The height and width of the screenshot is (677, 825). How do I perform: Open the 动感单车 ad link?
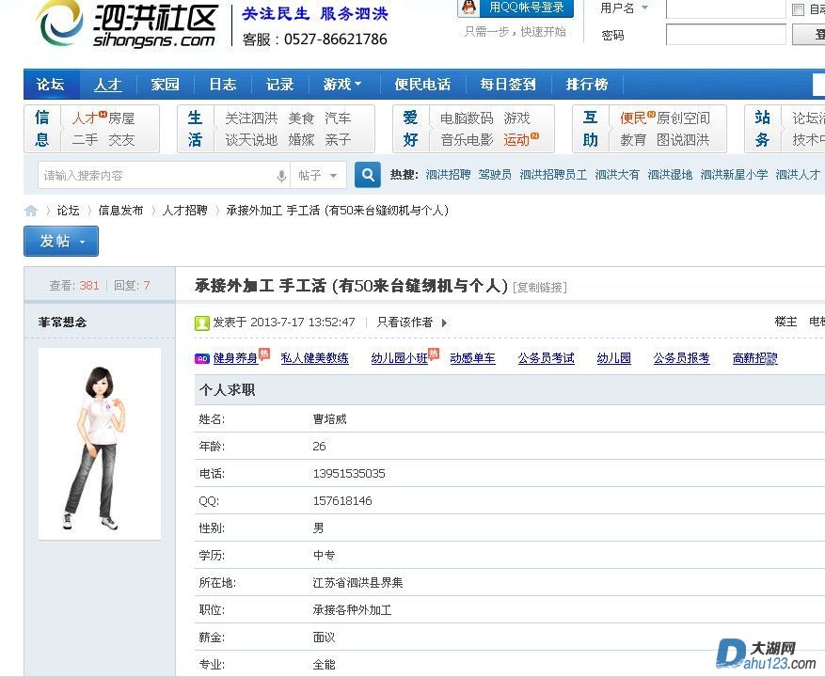point(472,359)
